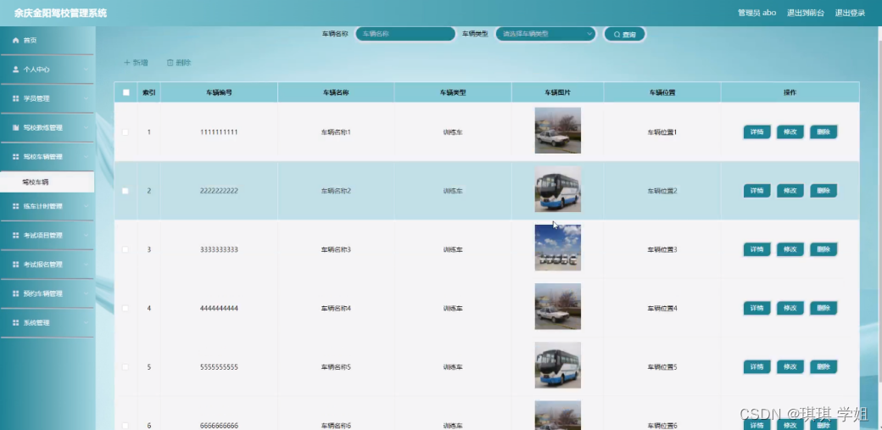Open 详情 for vehicle 1111111111

tap(756, 132)
